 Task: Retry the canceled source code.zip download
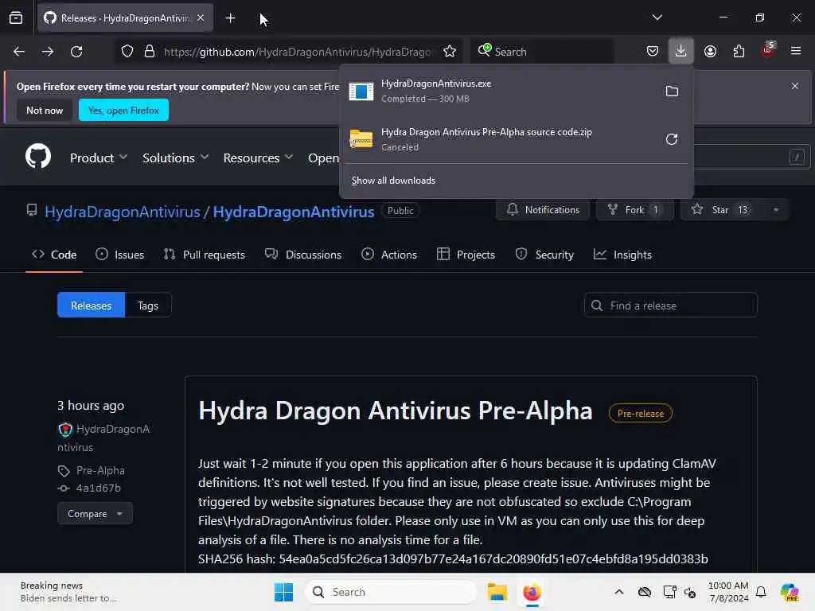[x=672, y=139]
